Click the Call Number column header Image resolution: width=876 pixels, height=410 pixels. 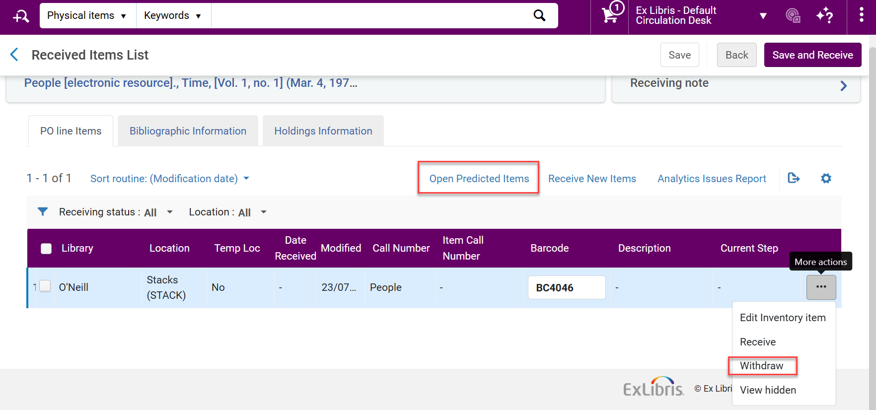point(401,248)
